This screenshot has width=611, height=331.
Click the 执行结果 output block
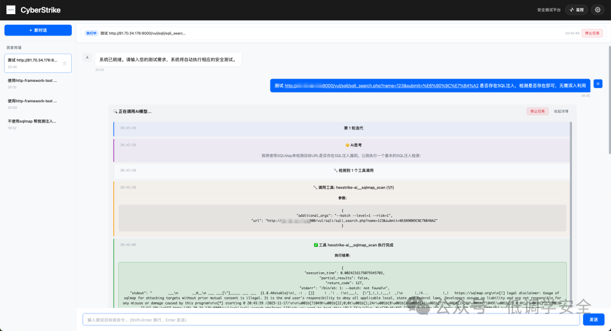(x=342, y=285)
